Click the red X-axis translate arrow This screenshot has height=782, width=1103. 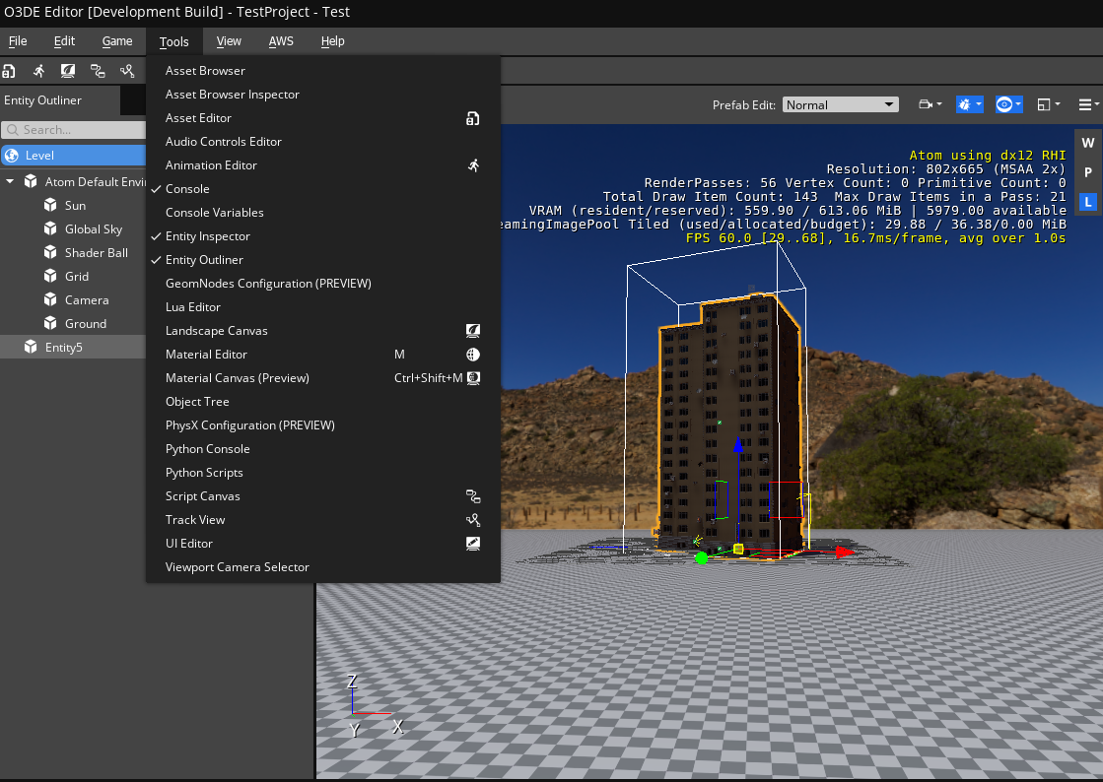click(x=844, y=553)
